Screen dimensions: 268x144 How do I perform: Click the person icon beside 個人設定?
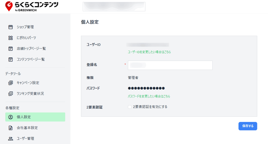coord(10,117)
